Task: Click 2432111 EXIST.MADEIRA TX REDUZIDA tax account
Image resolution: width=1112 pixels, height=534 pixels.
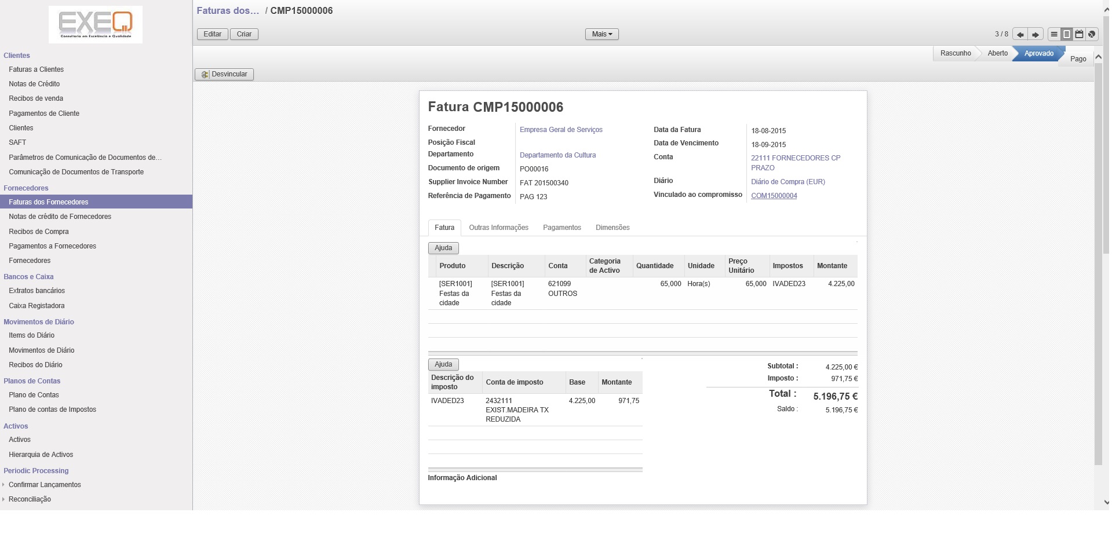Action: click(517, 410)
